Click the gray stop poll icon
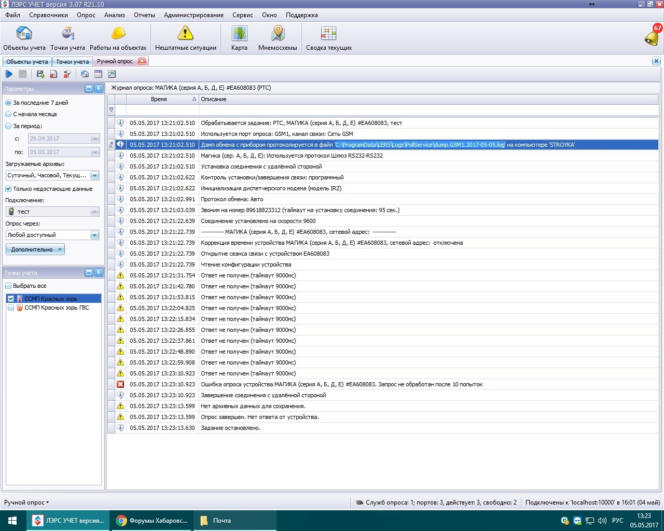The width and height of the screenshot is (664, 531). [x=22, y=74]
